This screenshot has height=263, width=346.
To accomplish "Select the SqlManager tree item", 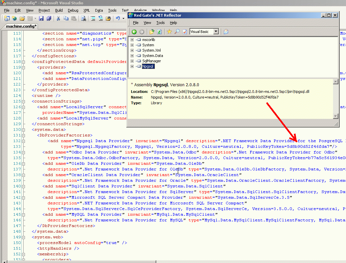I will pyautogui.click(x=151, y=61).
